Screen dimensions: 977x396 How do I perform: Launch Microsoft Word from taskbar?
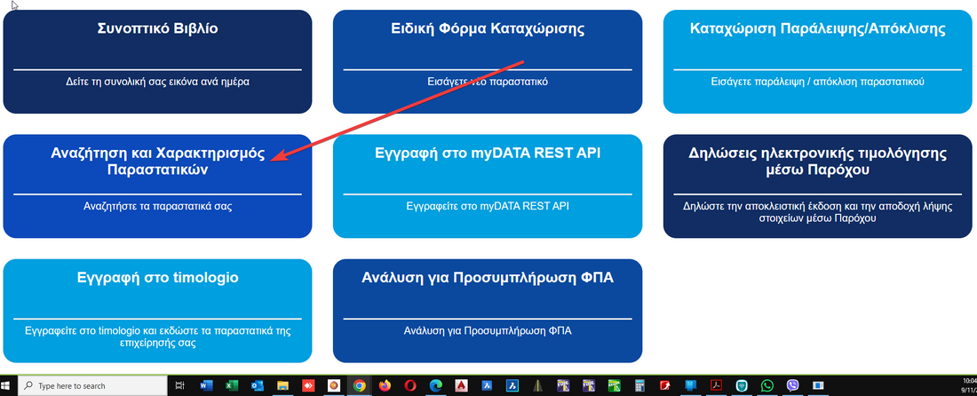click(x=206, y=386)
